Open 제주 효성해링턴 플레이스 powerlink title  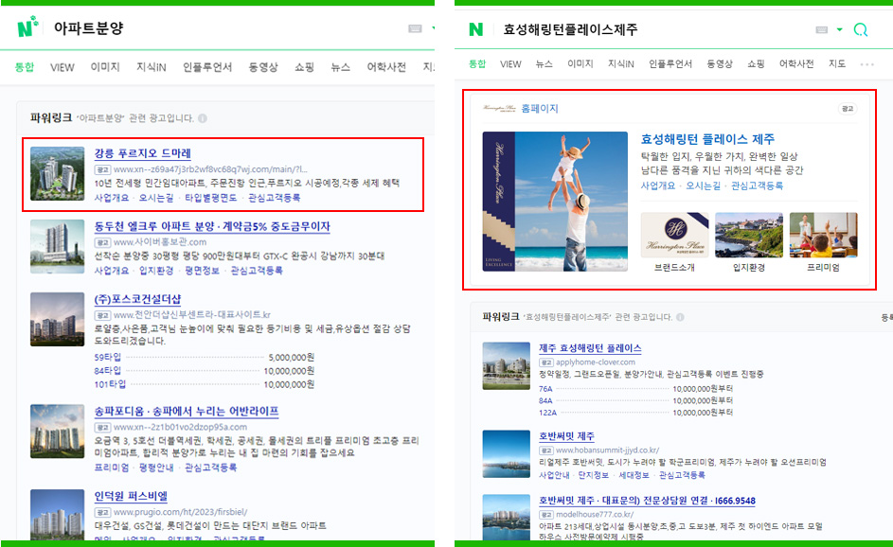pos(590,347)
